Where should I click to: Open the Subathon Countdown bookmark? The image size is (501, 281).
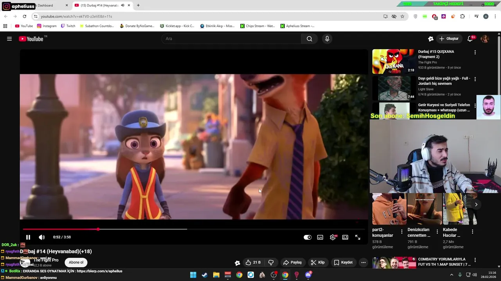tap(96, 26)
